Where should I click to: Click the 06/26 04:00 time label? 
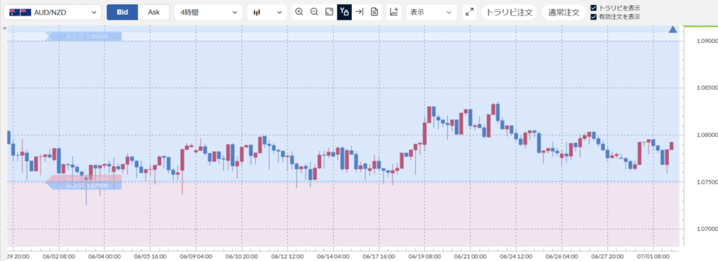[562, 256]
